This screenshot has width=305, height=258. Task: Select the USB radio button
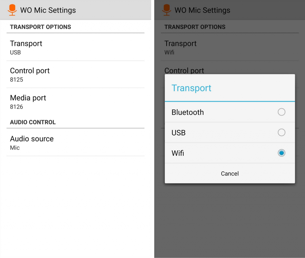[x=281, y=132]
